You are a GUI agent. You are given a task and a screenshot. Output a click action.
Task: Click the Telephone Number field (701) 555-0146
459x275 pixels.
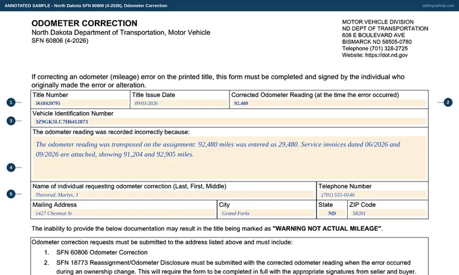click(373, 195)
